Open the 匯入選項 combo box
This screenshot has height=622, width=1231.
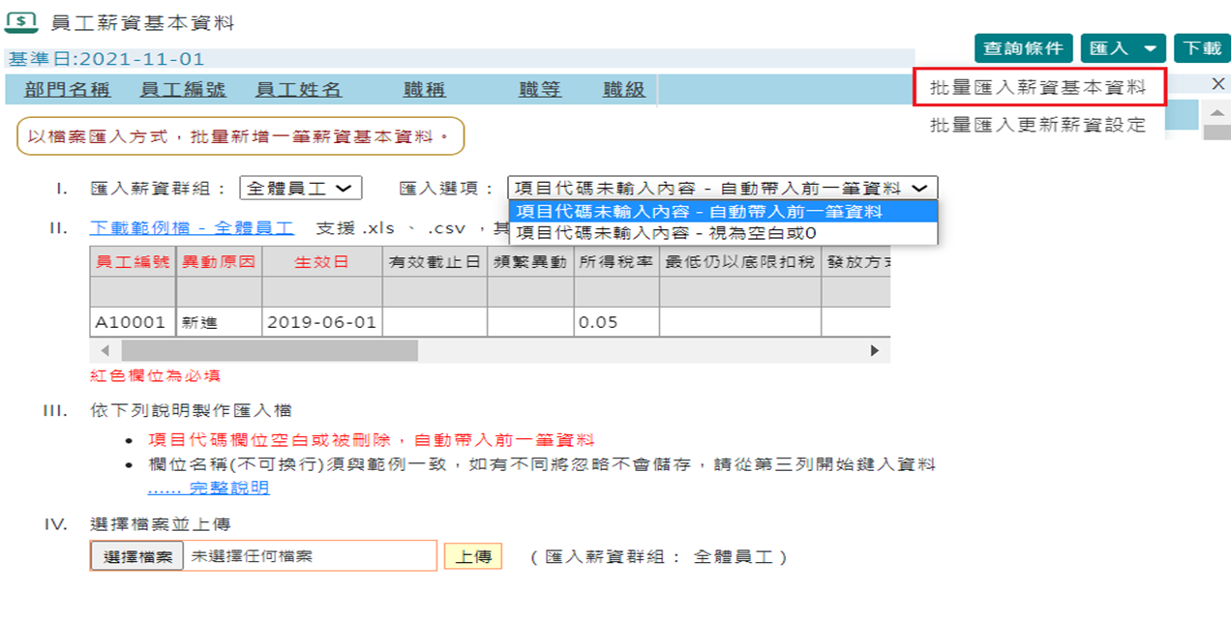tap(721, 187)
